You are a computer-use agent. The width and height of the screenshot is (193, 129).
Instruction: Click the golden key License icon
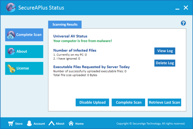tap(11, 69)
